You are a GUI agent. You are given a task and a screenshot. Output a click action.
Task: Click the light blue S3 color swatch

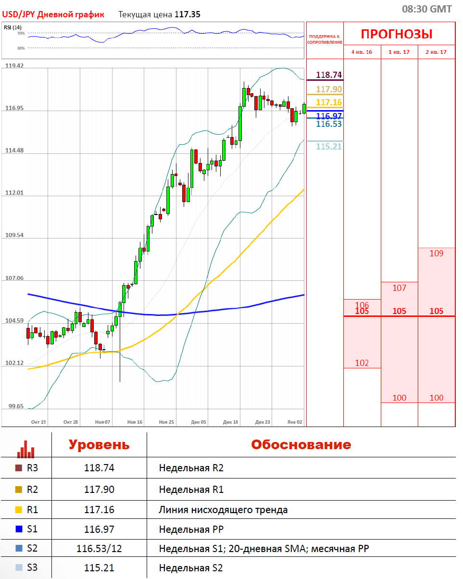pos(19,568)
